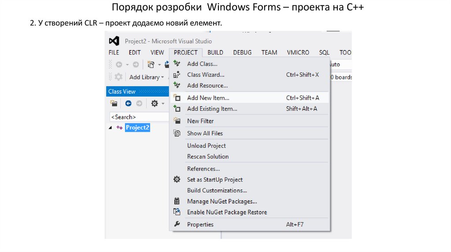451x252 pixels.
Task: Open the Class View settings dropdown arrow
Action: (x=163, y=104)
